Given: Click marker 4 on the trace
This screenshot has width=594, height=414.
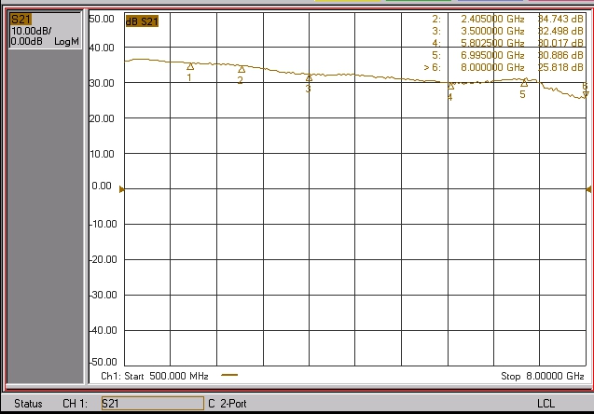Looking at the screenshot, I should tap(450, 86).
